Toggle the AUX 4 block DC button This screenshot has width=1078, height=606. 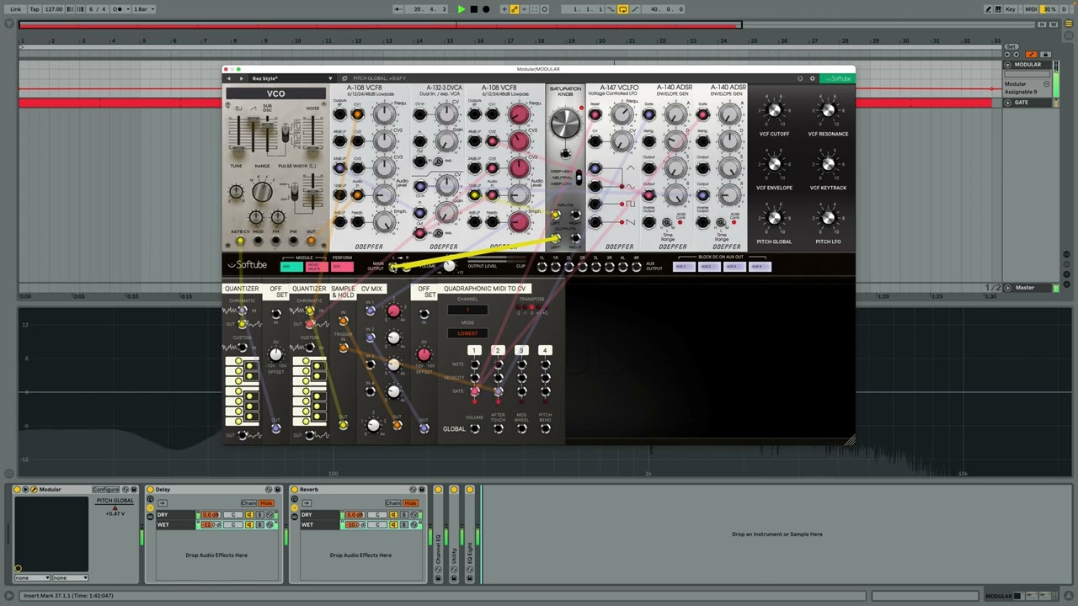[760, 267]
